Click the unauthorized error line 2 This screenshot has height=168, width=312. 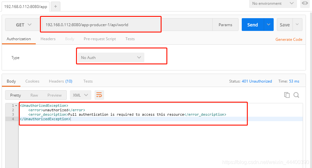pos(57,110)
